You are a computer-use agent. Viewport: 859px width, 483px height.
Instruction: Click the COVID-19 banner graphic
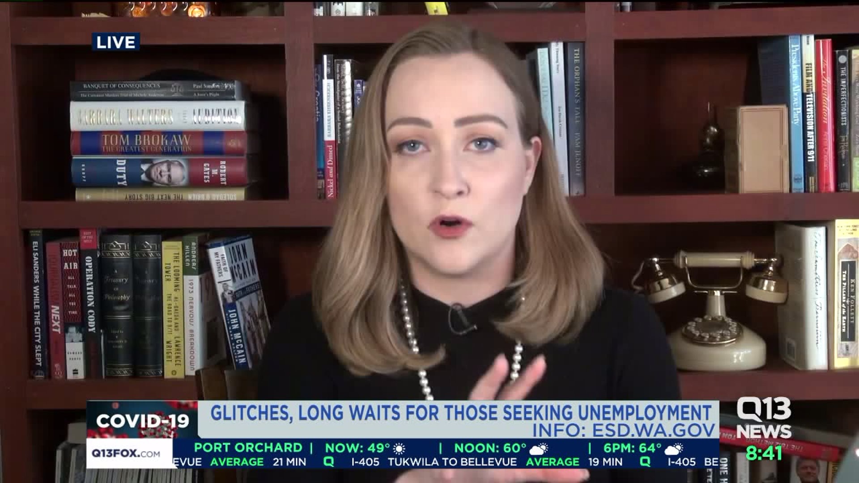142,420
